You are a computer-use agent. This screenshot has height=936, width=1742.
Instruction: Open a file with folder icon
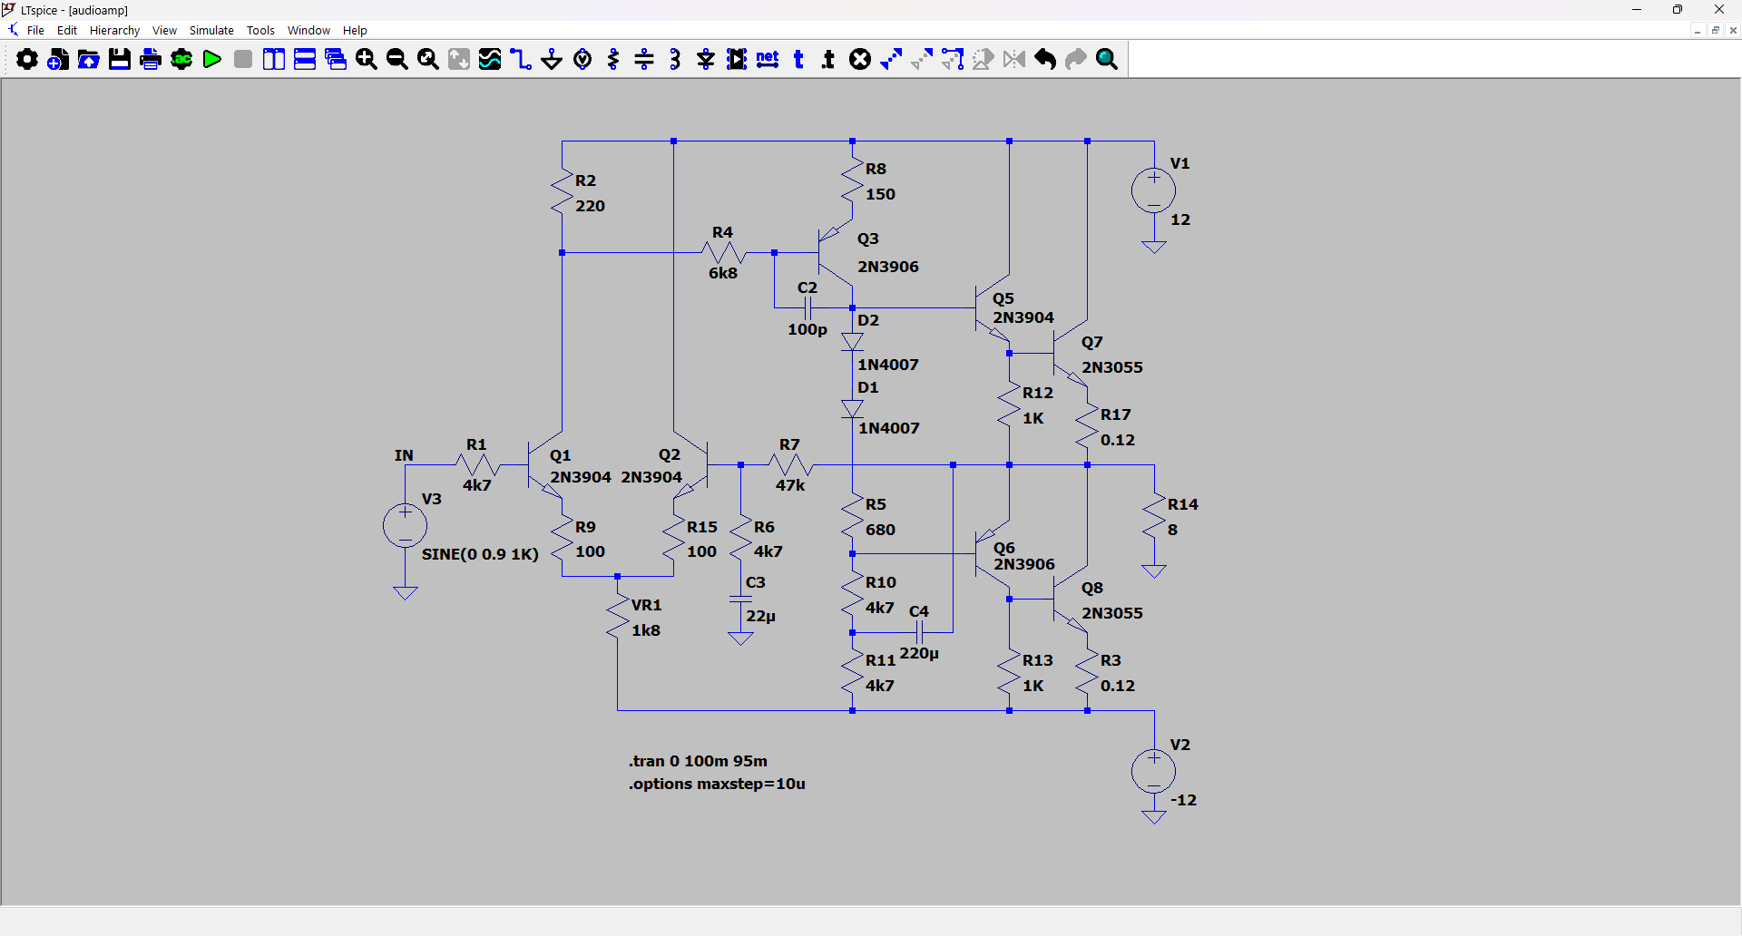(89, 60)
